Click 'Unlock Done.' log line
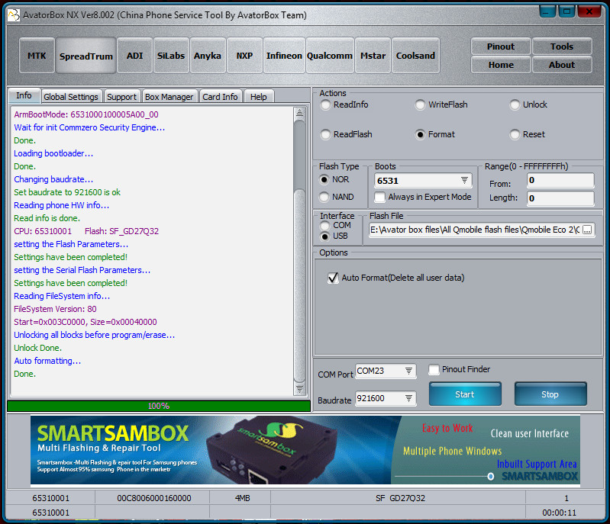This screenshot has height=524, width=610. pyautogui.click(x=37, y=348)
